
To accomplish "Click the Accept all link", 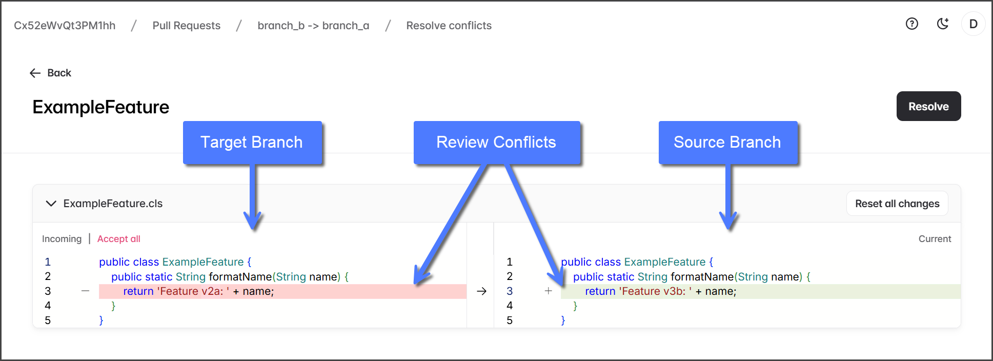I will [118, 239].
